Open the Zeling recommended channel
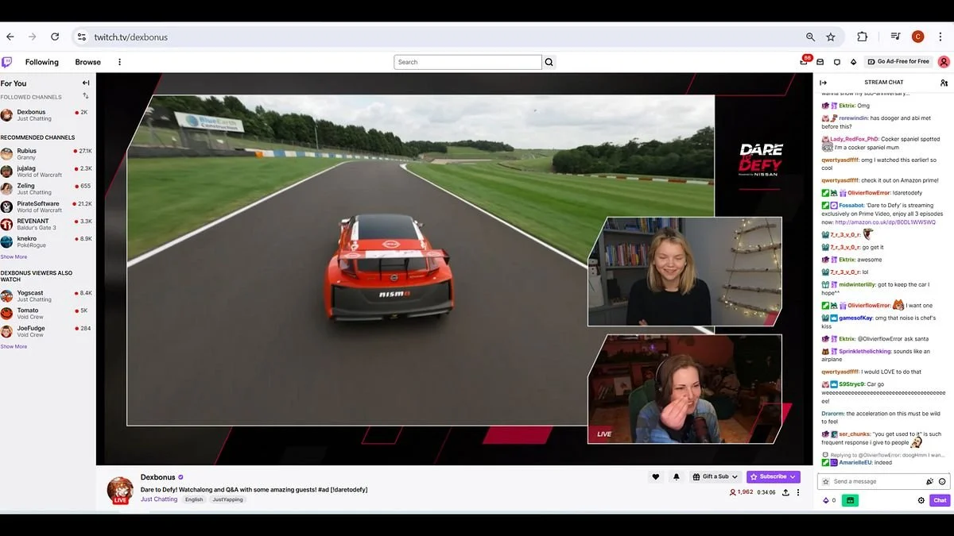Viewport: 954px width, 536px height. point(46,189)
